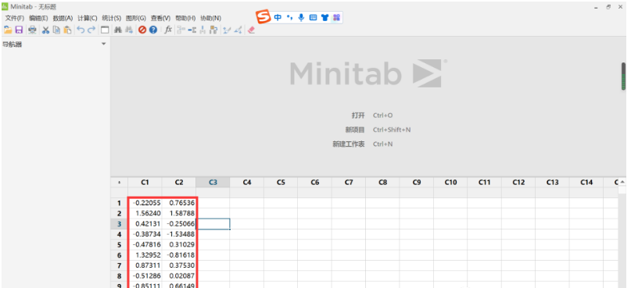This screenshot has height=288, width=631.
Task: Select column header C3
Action: click(x=213, y=183)
